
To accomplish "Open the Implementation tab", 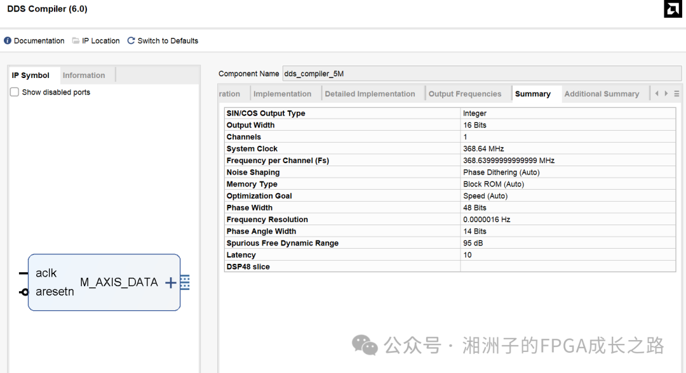I will [x=282, y=94].
